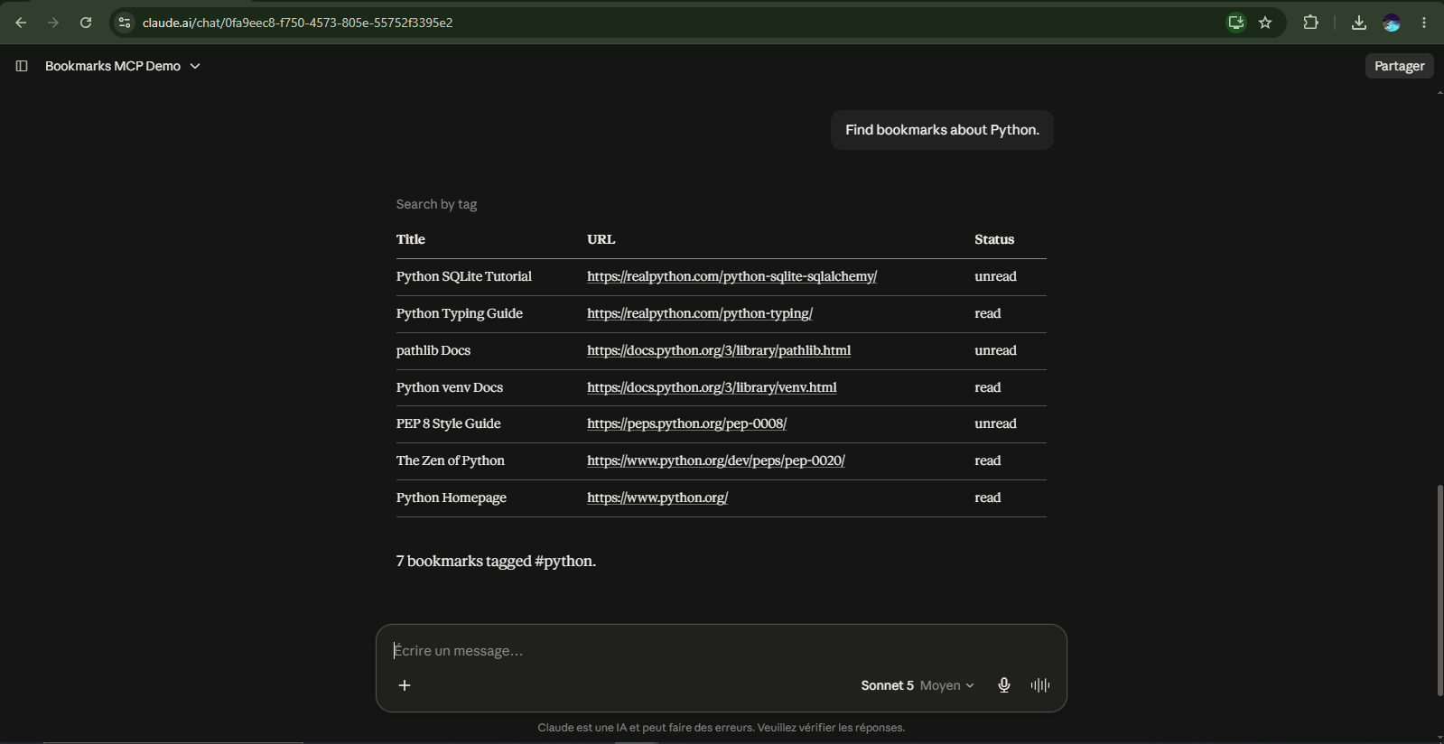This screenshot has height=744, width=1444.
Task: Click the Title column header
Action: pos(411,239)
